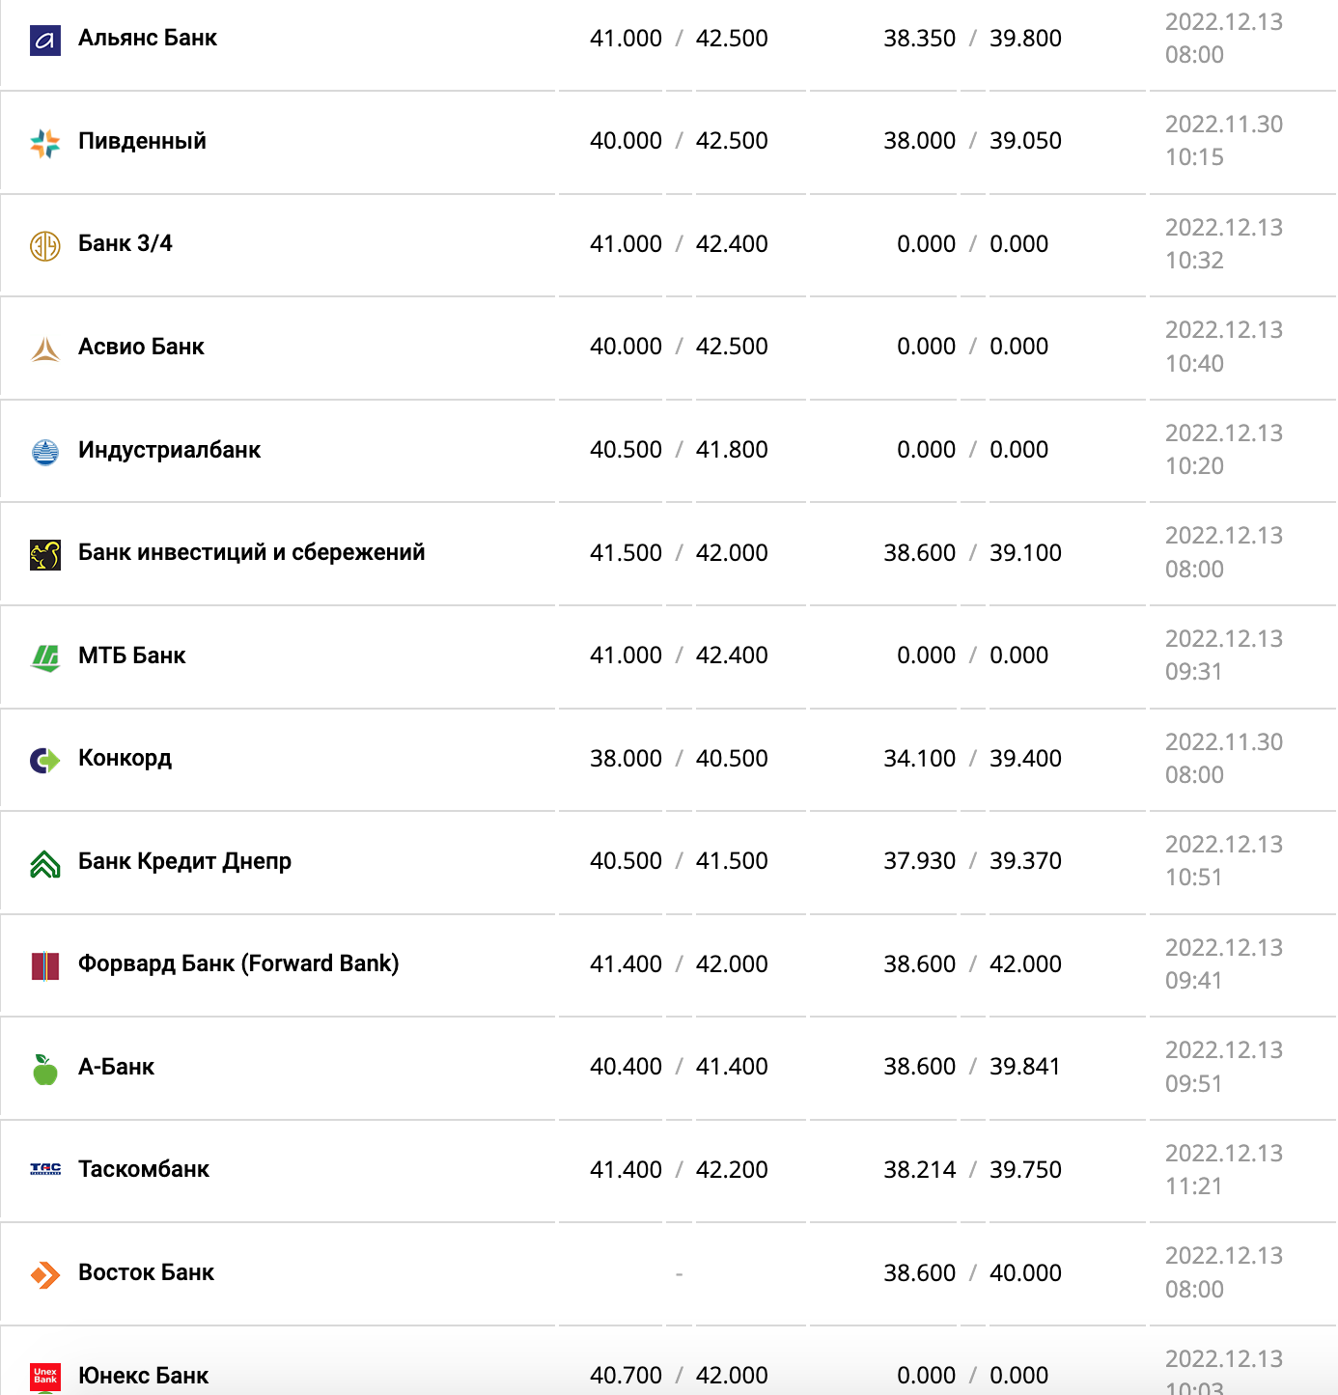Click the squirrel logo of Банк инвестиций и сбережений

pyautogui.click(x=45, y=555)
